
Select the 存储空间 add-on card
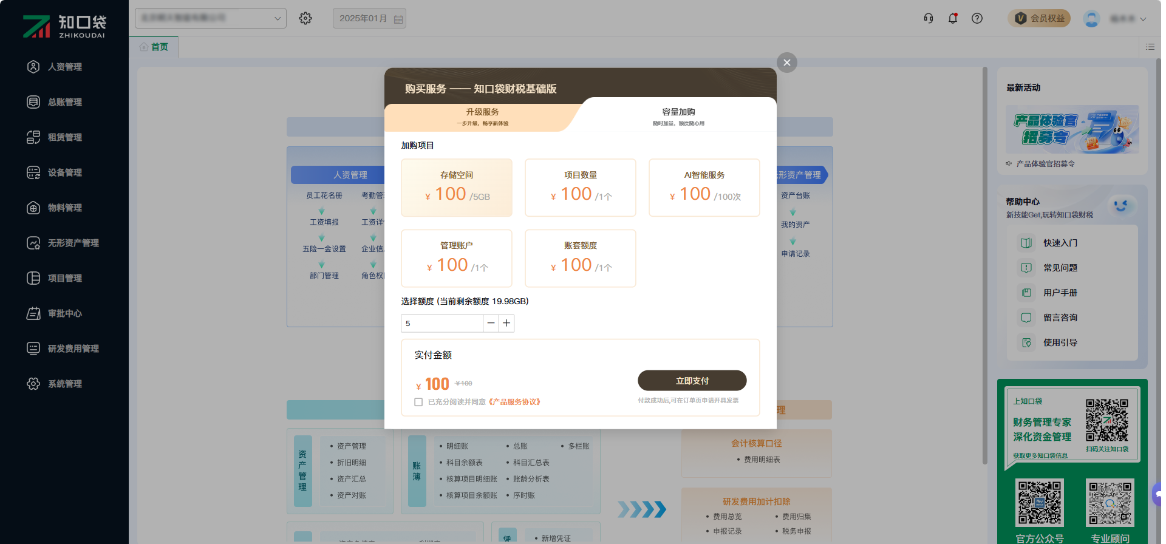click(x=457, y=188)
